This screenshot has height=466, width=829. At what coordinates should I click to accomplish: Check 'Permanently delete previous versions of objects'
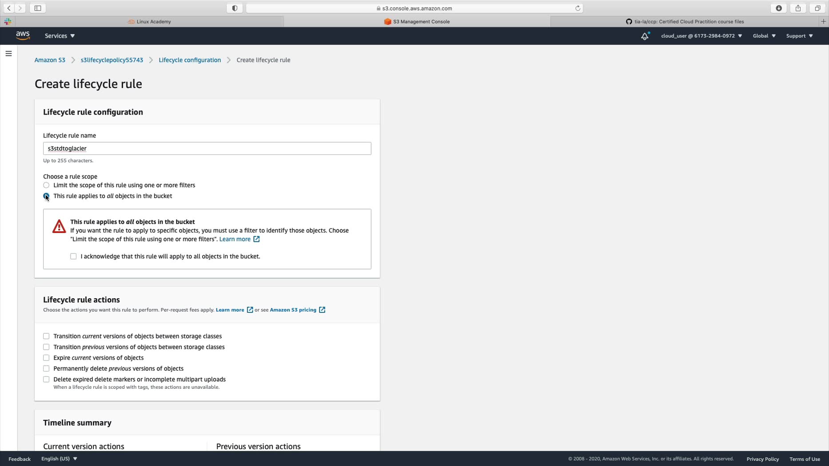pos(46,368)
